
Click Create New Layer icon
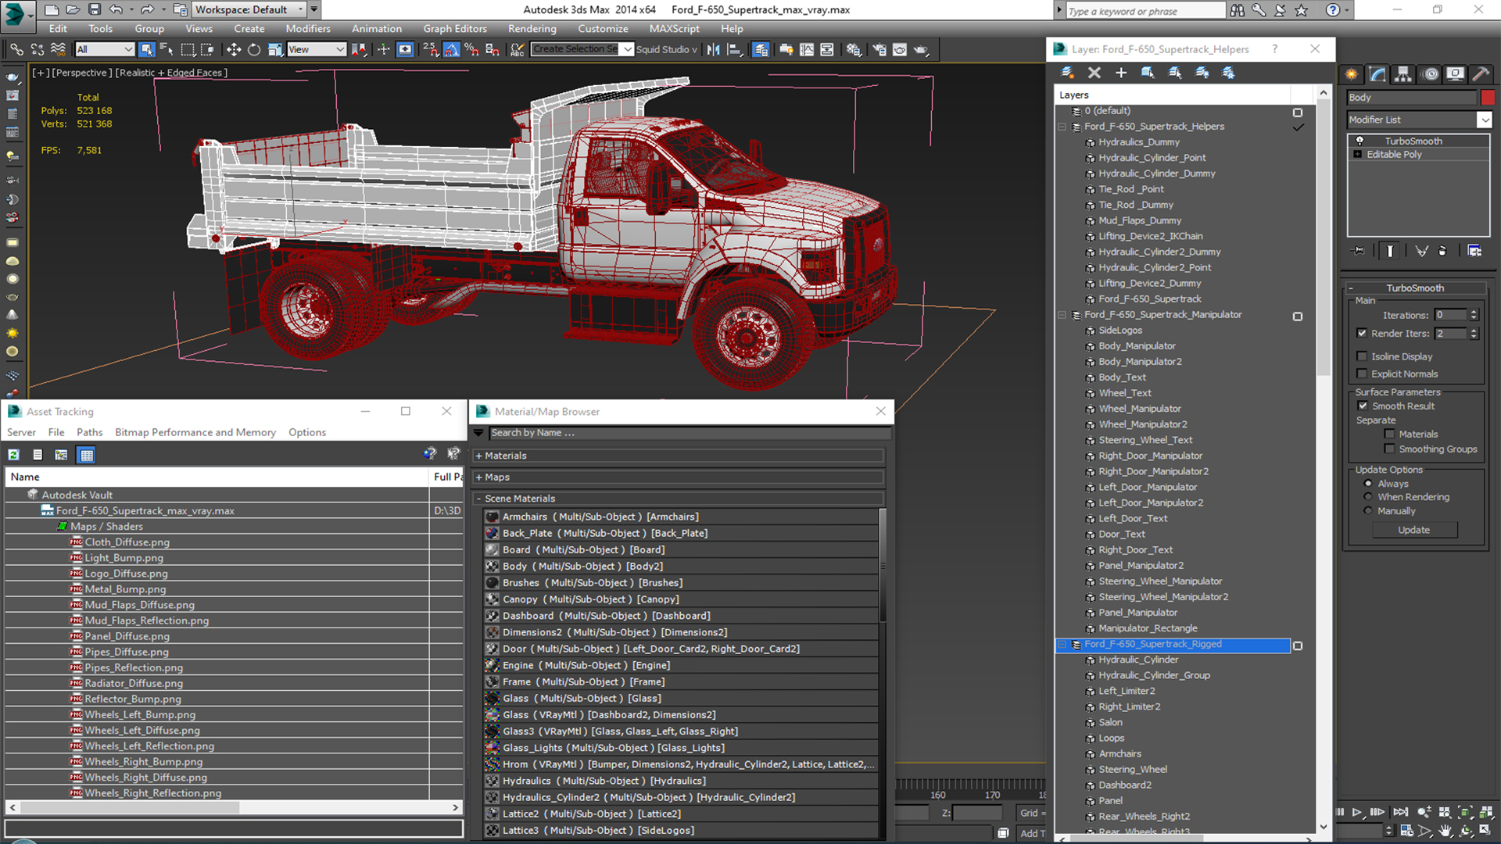point(1067,73)
